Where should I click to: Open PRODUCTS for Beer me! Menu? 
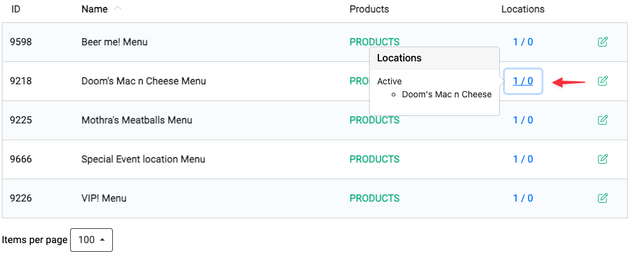pyautogui.click(x=375, y=42)
